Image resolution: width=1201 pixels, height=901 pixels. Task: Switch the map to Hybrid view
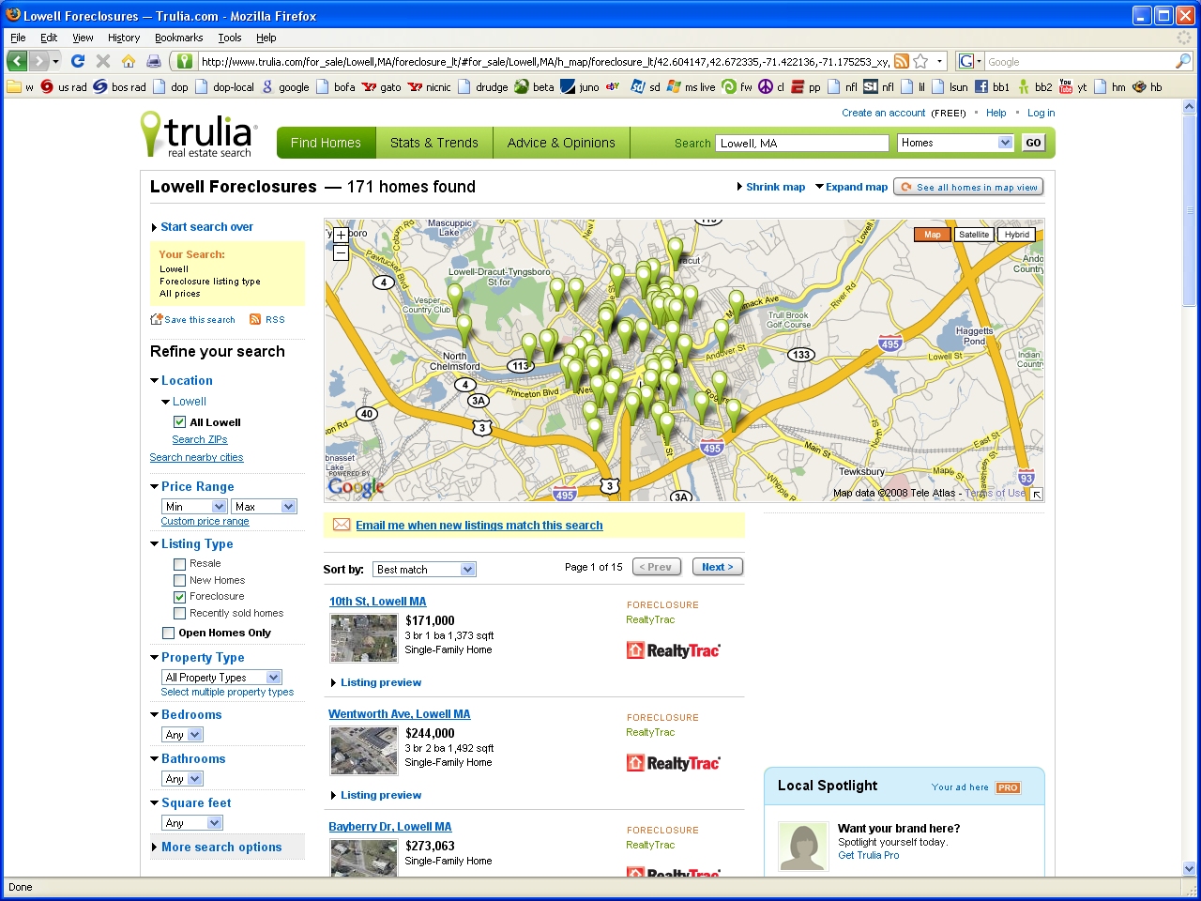[1016, 235]
